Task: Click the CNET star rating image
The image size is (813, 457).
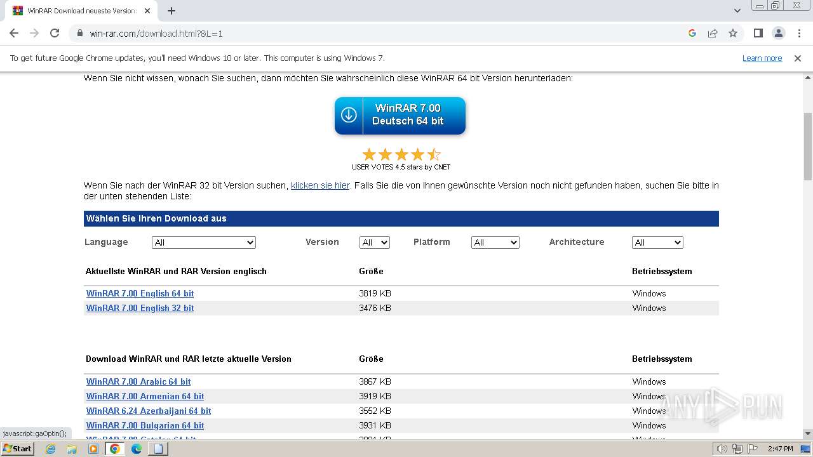Action: click(401, 154)
